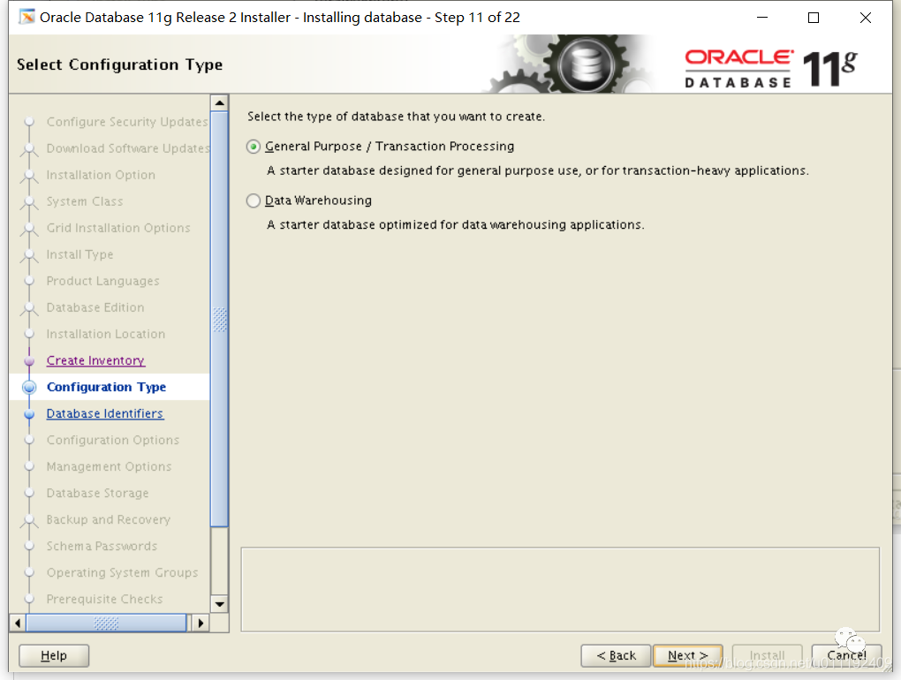Click the step list scroll up arrow
The width and height of the screenshot is (901, 680).
tap(219, 103)
